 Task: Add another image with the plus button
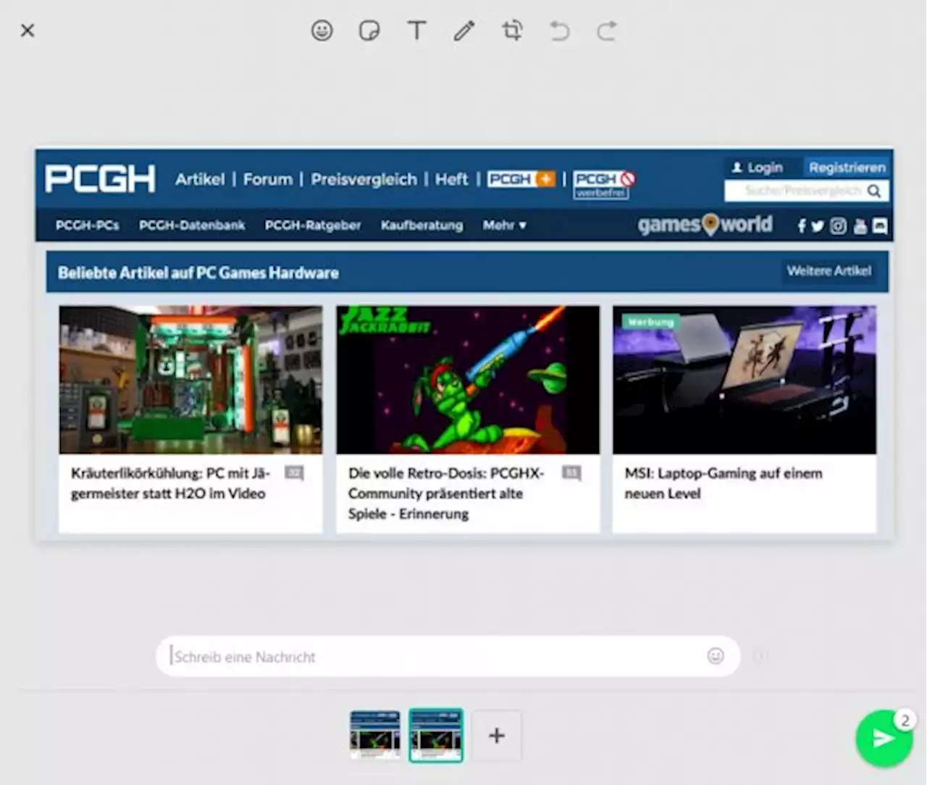[x=497, y=736]
